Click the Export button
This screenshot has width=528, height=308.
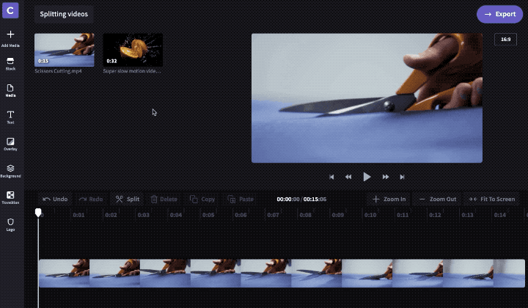499,14
